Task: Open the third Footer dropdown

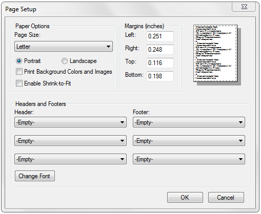Action: tap(189, 159)
